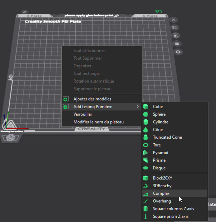Toggle the plate lock icon
This screenshot has height=222, width=216.
click(177, 43)
